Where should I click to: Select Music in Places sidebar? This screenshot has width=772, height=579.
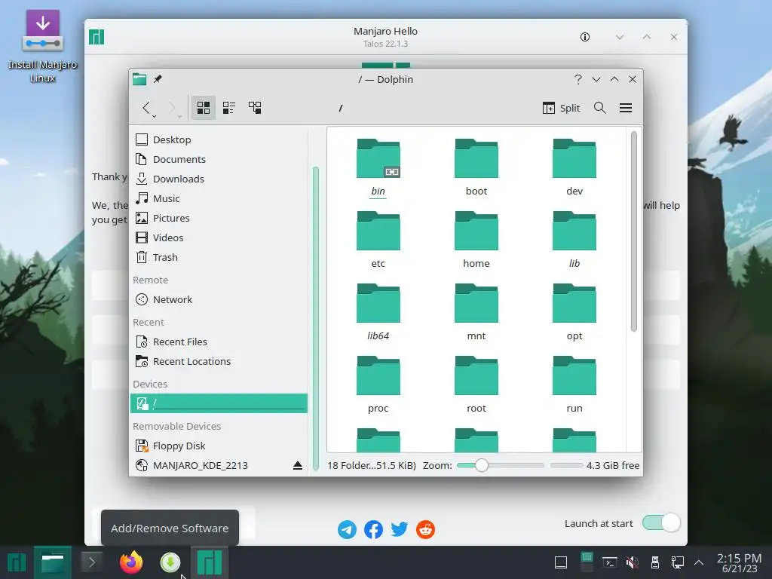219,198
